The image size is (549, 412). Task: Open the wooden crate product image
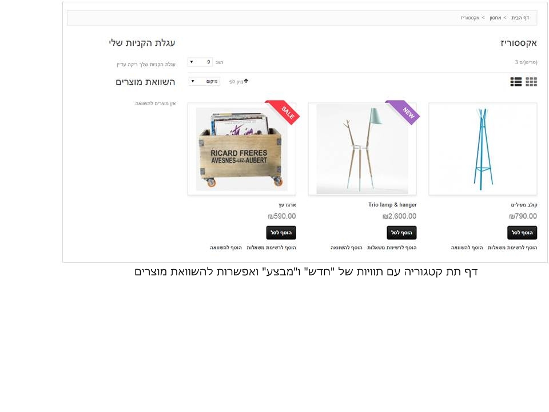click(242, 149)
